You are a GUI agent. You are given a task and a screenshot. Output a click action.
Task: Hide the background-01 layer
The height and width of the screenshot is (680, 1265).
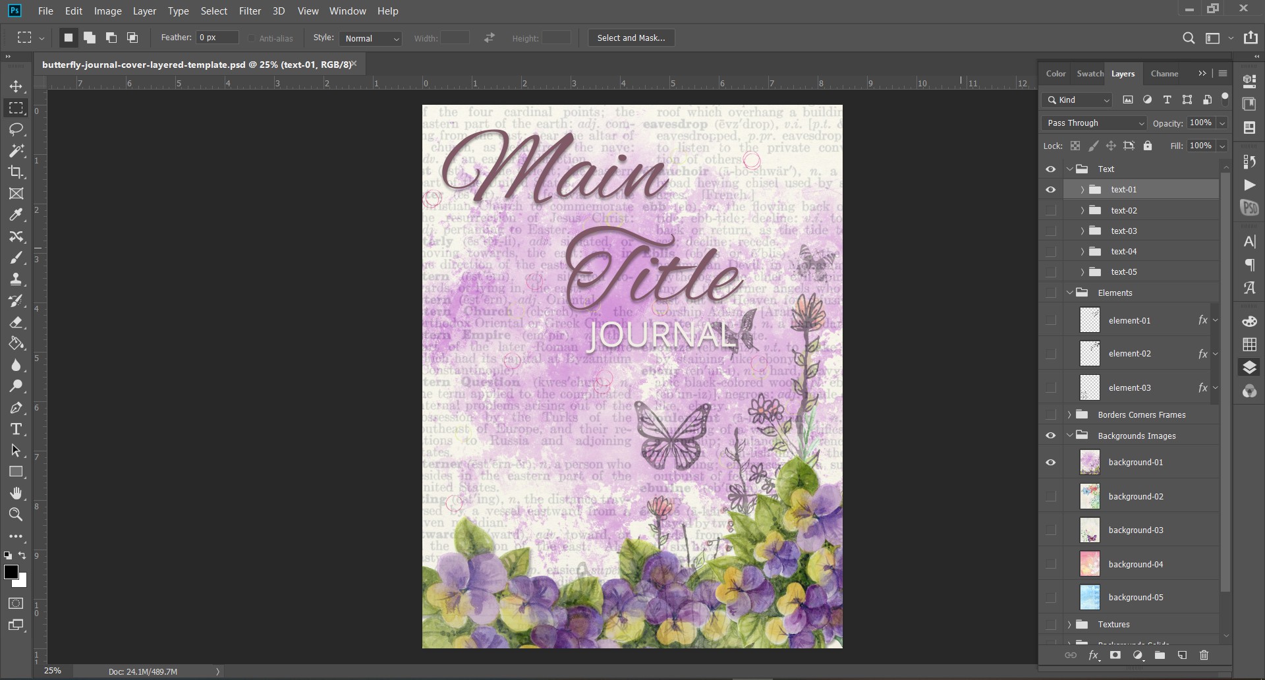point(1051,463)
